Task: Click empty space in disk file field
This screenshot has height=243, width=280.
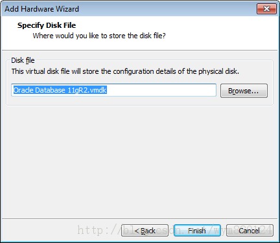Action: click(162, 90)
